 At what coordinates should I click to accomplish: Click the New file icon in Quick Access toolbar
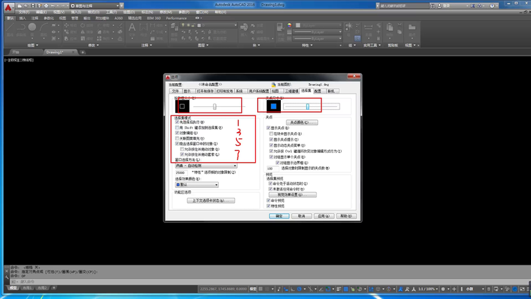tap(20, 6)
